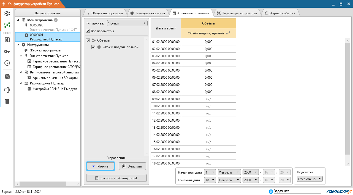Click the Дерево объектов panel header
Viewport: 353px width, 195px height.
click(x=48, y=13)
